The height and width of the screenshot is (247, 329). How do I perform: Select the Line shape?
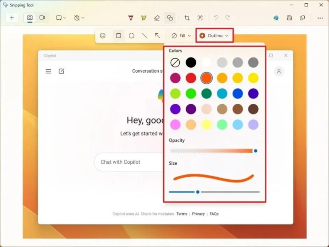144,36
